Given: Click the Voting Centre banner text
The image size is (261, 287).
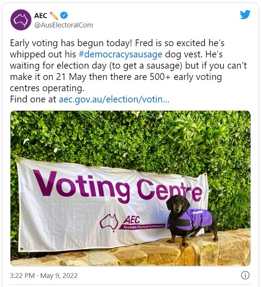Looking at the screenshot, I should pyautogui.click(x=117, y=187).
